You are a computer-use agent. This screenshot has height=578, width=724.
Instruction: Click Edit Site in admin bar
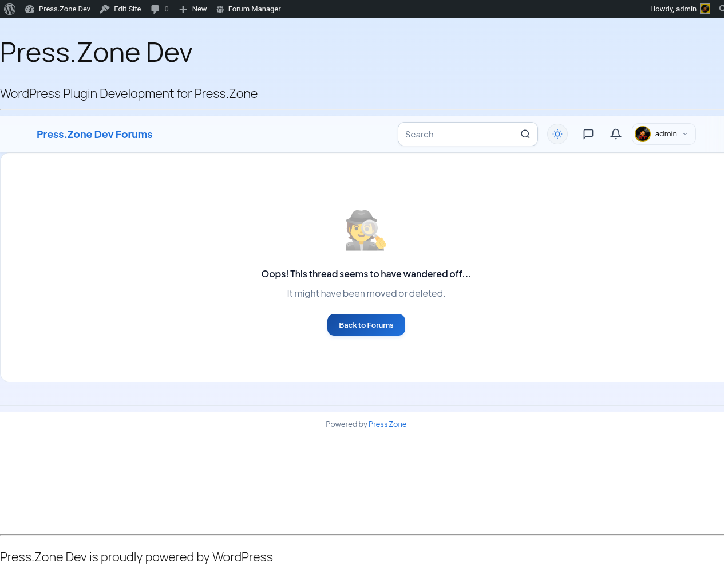coord(120,9)
